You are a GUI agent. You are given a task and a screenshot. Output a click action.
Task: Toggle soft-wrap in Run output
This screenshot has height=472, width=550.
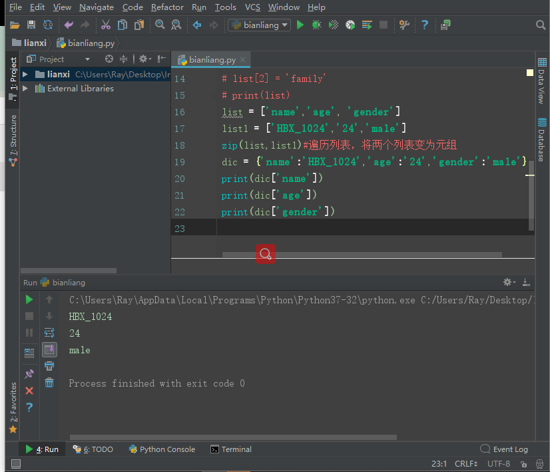pyautogui.click(x=49, y=333)
